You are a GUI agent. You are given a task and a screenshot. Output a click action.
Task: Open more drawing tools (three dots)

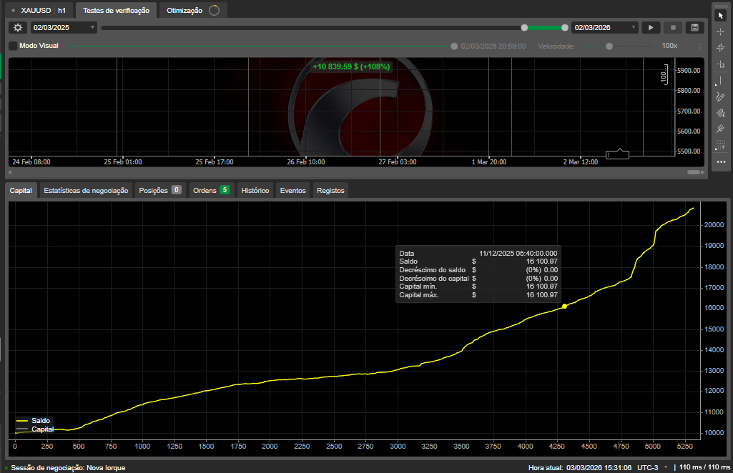(x=721, y=162)
